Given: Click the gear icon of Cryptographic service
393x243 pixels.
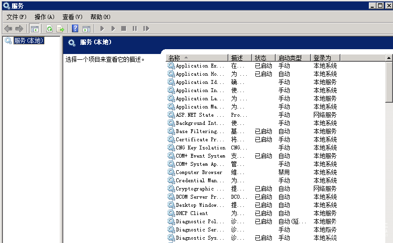Looking at the screenshot, I should point(171,189).
